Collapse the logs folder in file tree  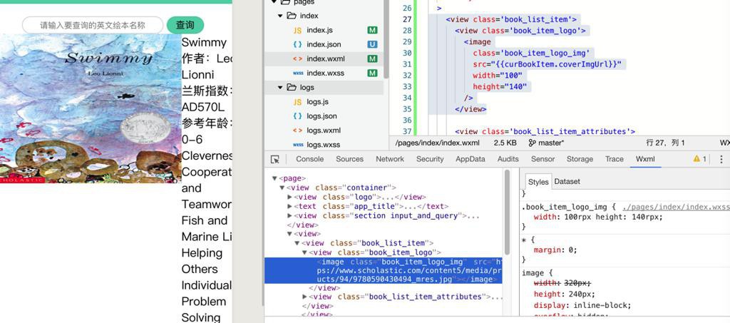tap(280, 88)
